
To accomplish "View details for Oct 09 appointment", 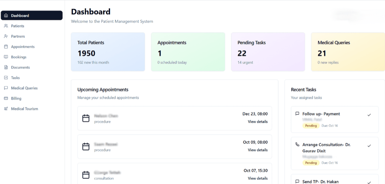I will (258, 150).
